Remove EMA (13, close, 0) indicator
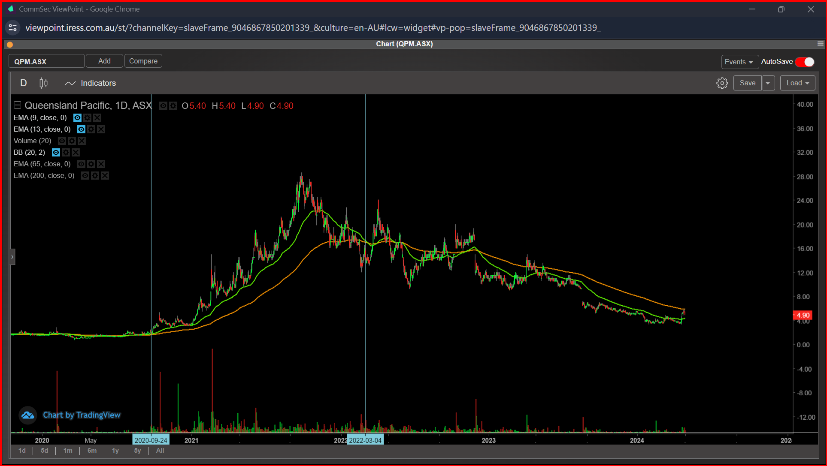Image resolution: width=827 pixels, height=466 pixels. pos(101,129)
